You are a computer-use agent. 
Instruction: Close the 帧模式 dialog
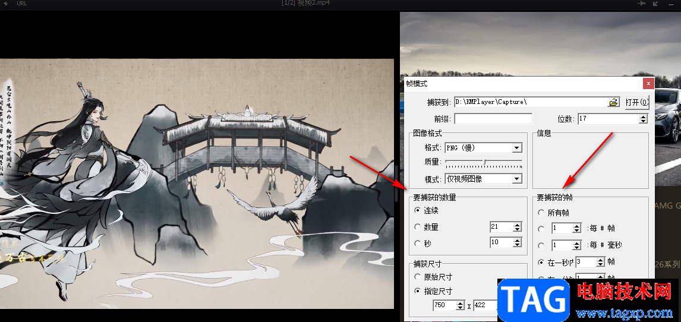click(648, 83)
